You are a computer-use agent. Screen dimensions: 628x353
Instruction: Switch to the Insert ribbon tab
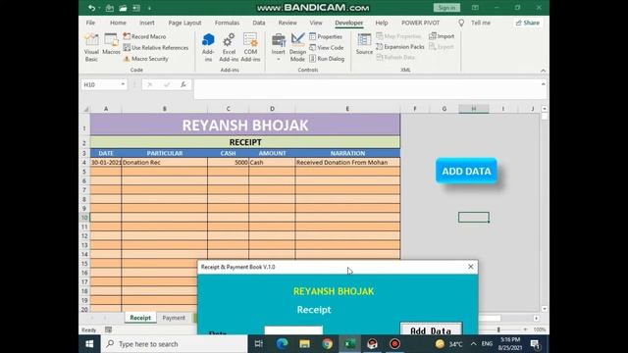coord(147,23)
